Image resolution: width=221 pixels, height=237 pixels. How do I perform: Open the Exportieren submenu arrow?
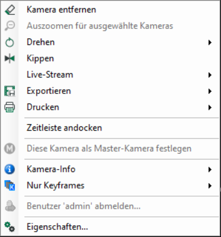pyautogui.click(x=210, y=91)
